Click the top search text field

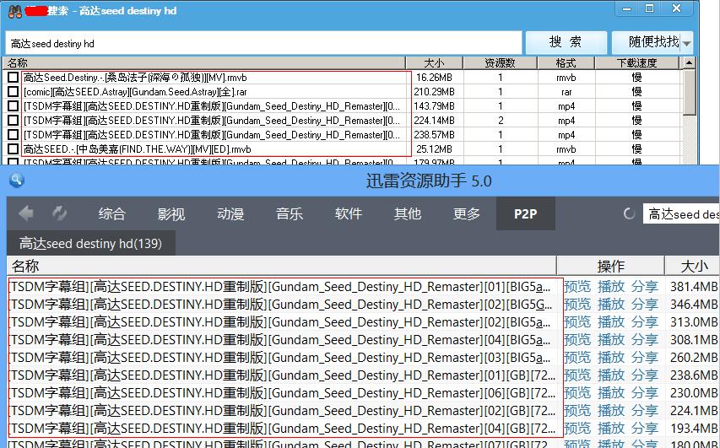[x=262, y=43]
